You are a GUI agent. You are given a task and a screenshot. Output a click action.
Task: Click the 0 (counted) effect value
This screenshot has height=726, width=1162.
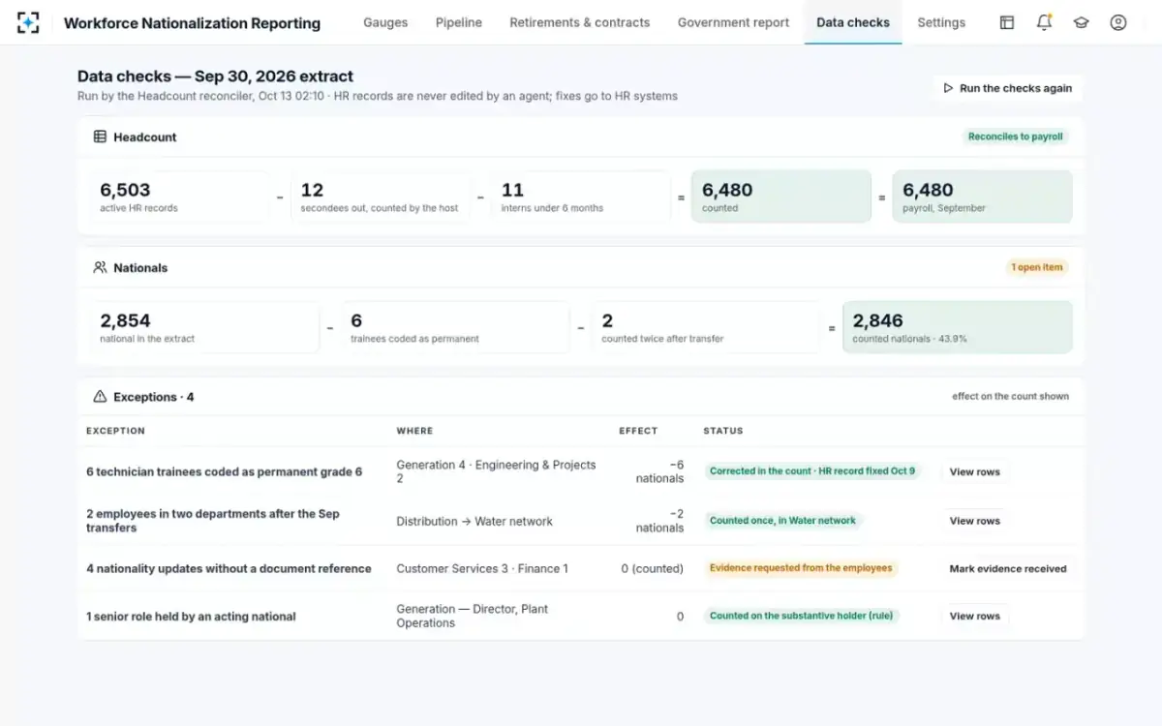click(652, 569)
